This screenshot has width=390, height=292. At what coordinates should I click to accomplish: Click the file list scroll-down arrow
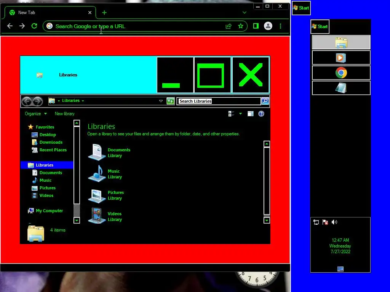point(267,220)
